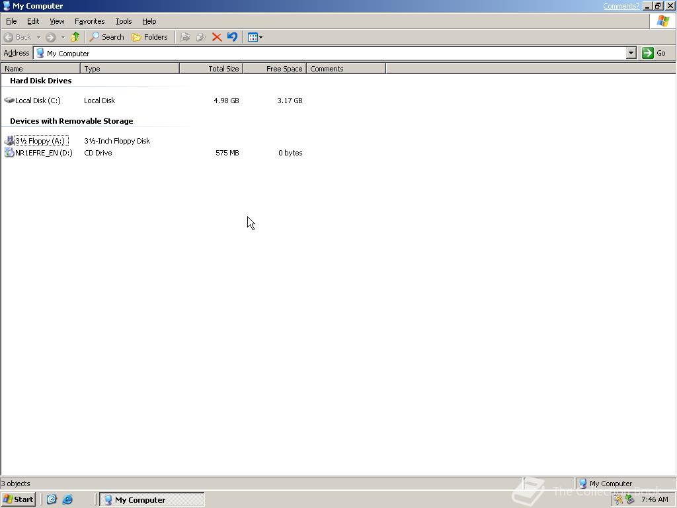Click the Address bar text field

coord(330,53)
